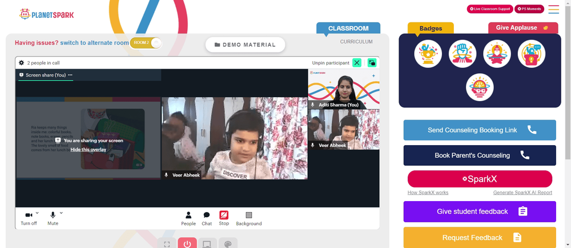Open the Chat panel
The width and height of the screenshot is (571, 248).
click(x=207, y=218)
